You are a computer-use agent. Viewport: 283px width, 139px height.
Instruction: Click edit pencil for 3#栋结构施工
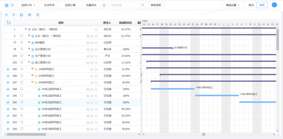(x=92, y=83)
